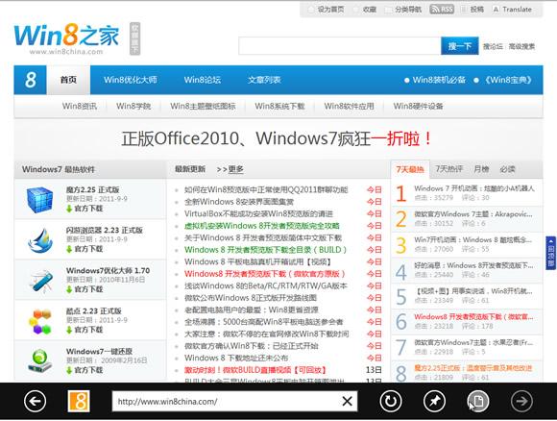Open the Win8主题壁纸图标 submenu item

(203, 106)
